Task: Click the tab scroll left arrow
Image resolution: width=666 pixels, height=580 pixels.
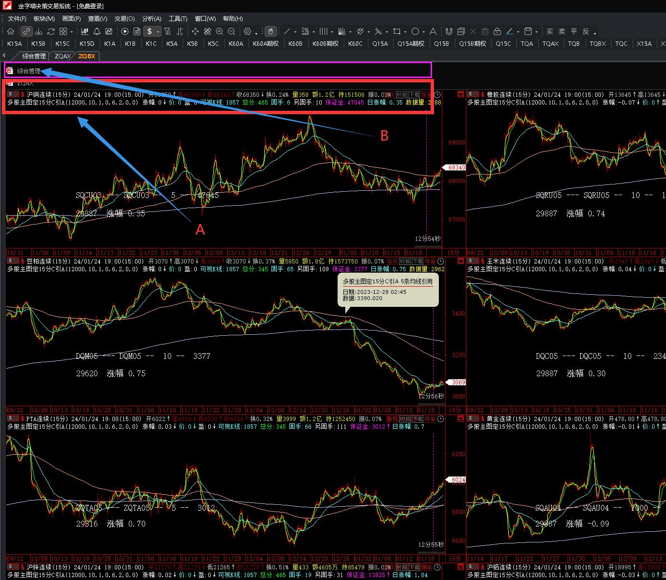Action: (3, 55)
